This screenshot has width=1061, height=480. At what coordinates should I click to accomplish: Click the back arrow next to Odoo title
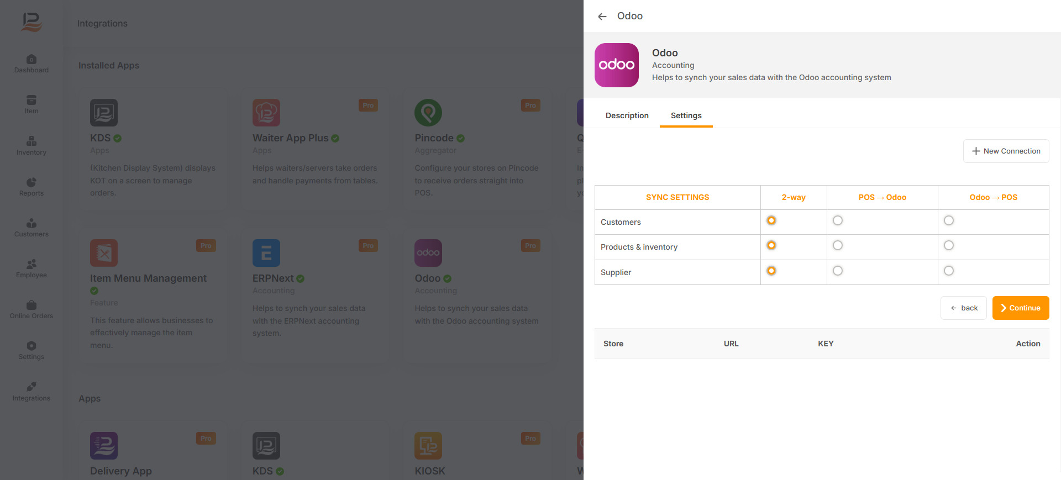pos(602,17)
